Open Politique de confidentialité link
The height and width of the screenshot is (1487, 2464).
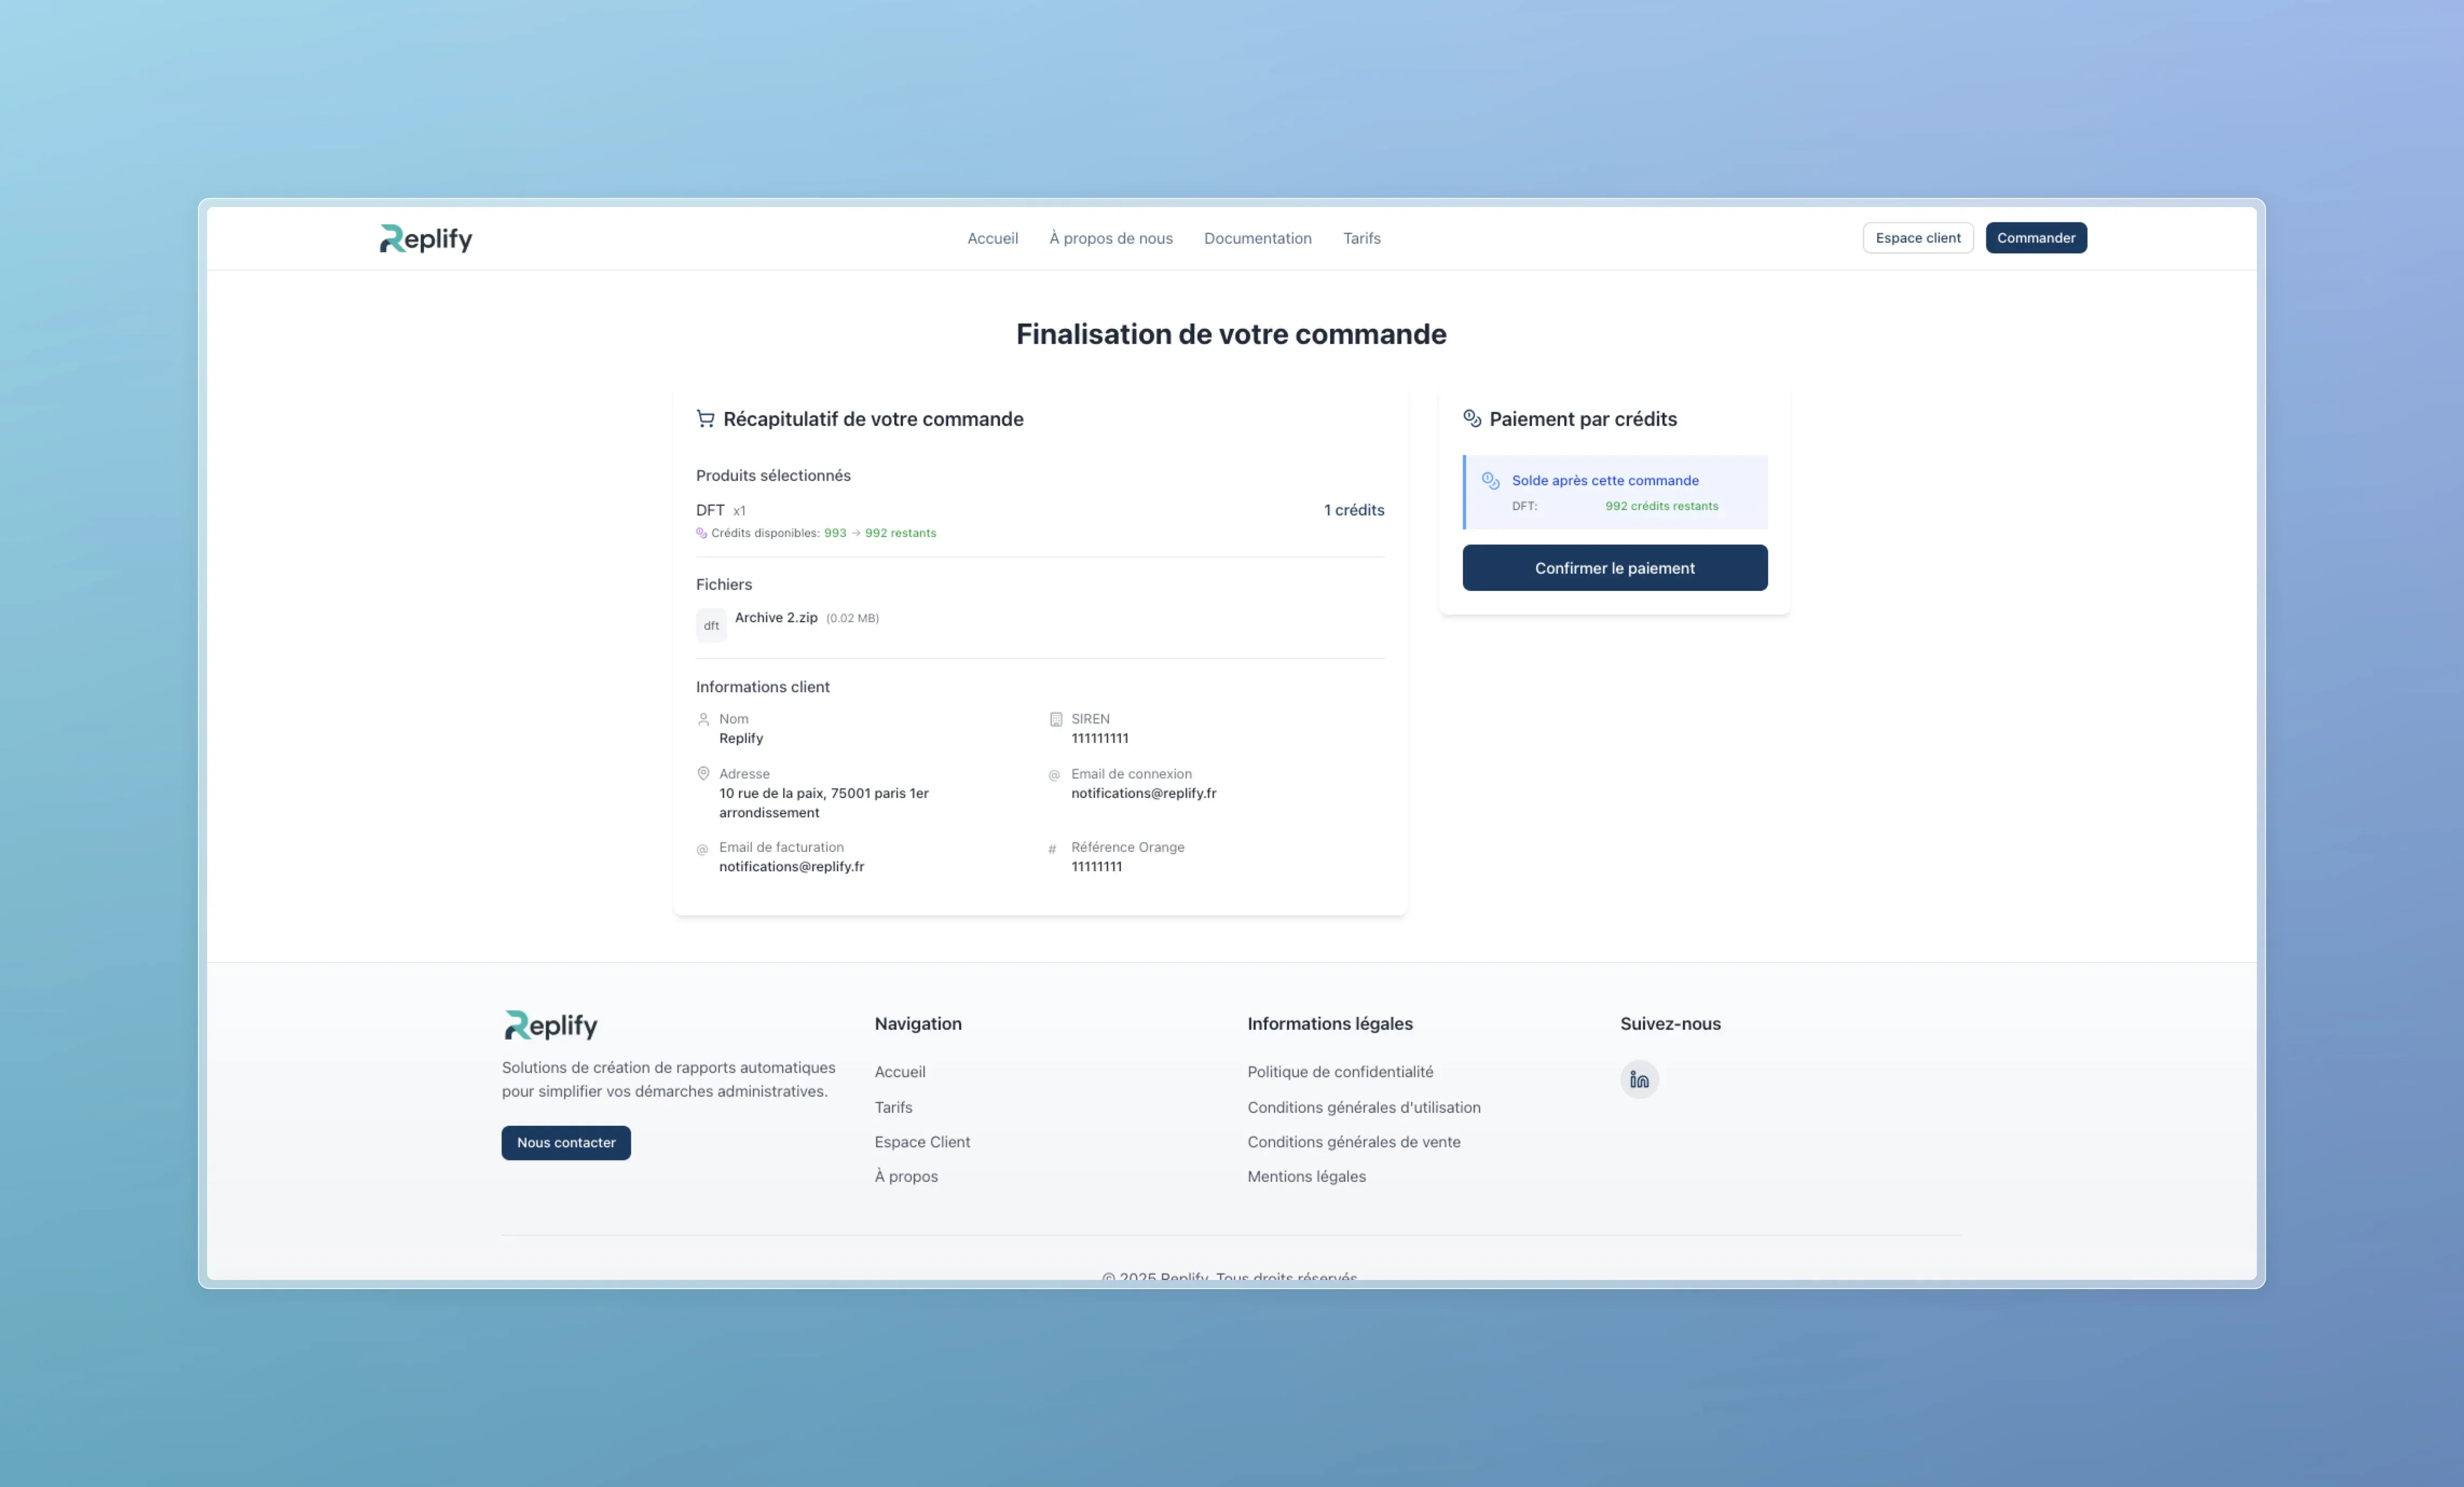pos(1339,1071)
